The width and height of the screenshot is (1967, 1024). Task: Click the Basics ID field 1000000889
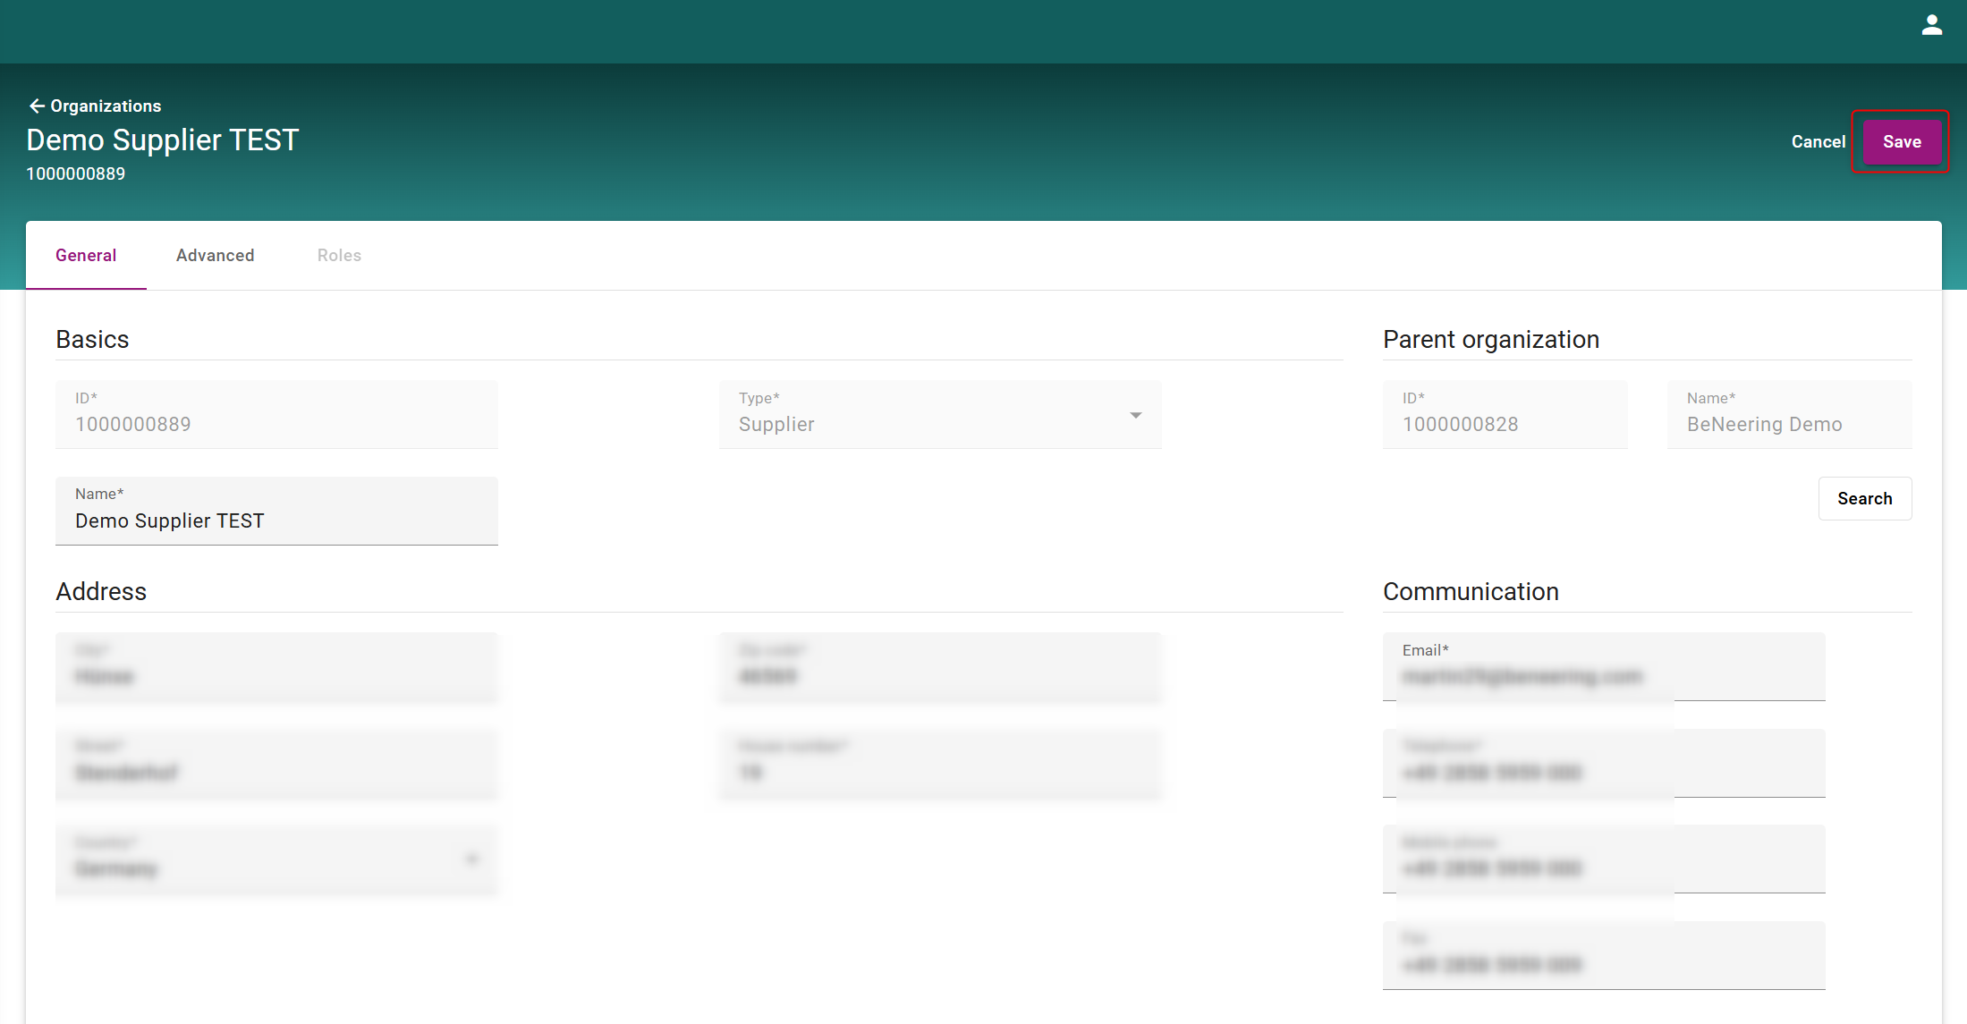(276, 423)
